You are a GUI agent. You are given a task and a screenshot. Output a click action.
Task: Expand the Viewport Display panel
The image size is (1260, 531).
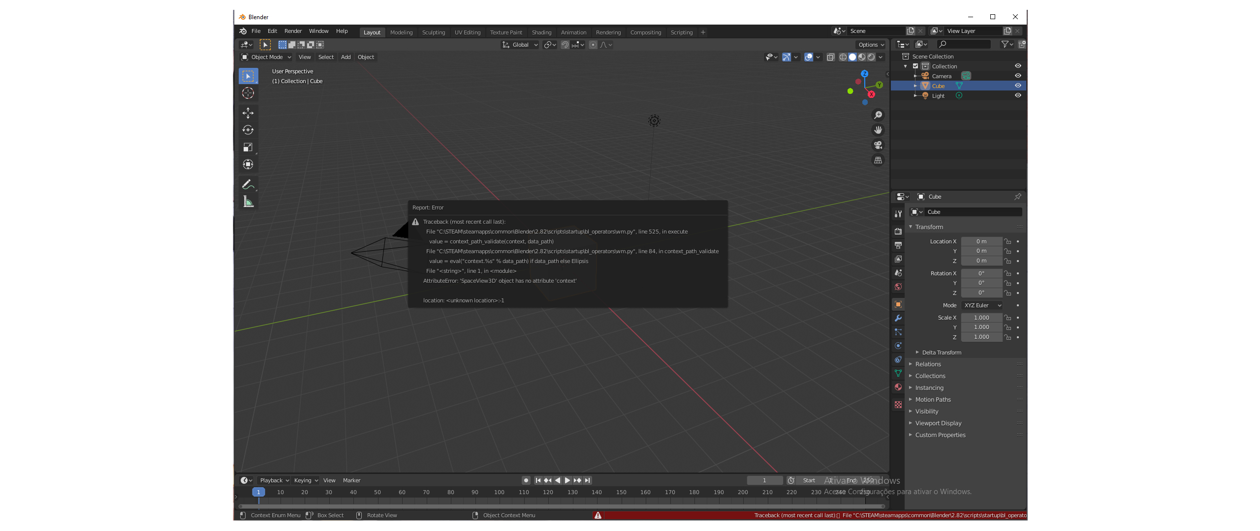tap(938, 423)
